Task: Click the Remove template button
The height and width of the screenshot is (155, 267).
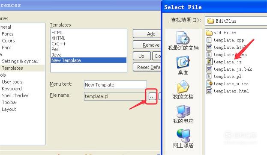Action: [x=147, y=45]
